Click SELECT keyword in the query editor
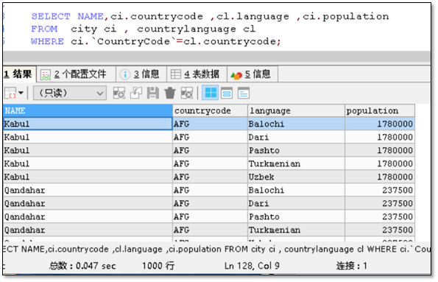This screenshot has width=438, height=282. [x=51, y=16]
